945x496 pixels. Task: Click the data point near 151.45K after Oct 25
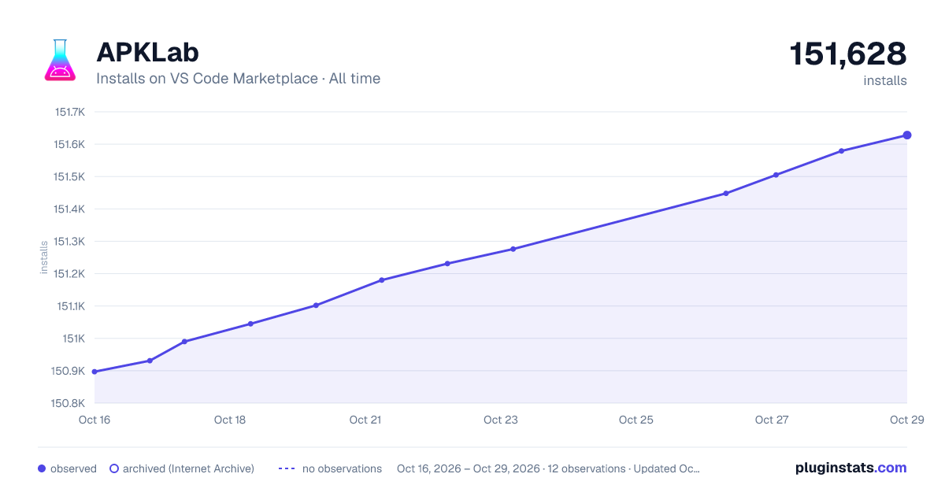click(x=725, y=193)
